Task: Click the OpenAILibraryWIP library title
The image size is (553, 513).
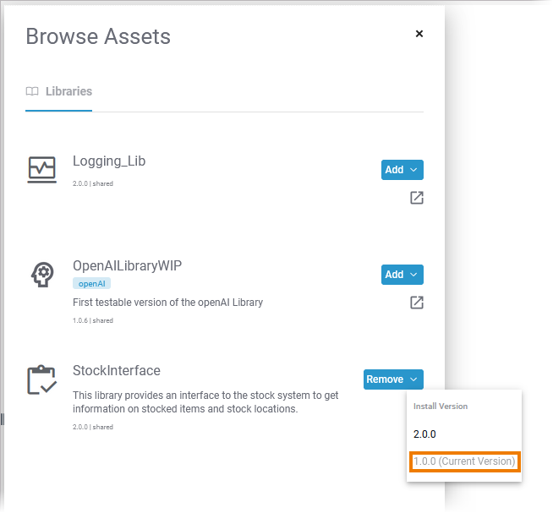Action: point(128,265)
